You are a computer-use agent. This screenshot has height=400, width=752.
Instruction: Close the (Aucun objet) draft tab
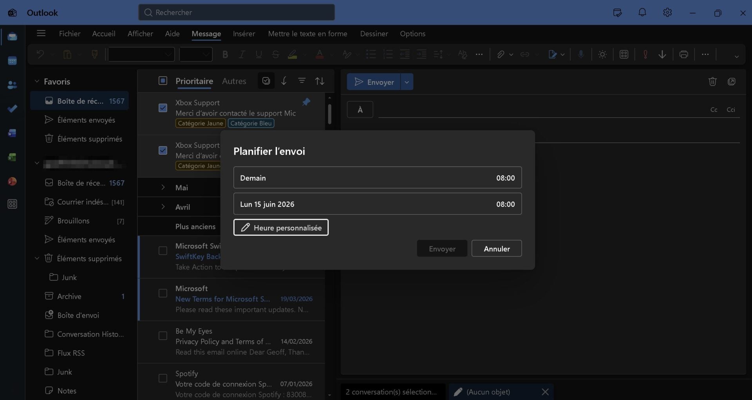pyautogui.click(x=545, y=392)
